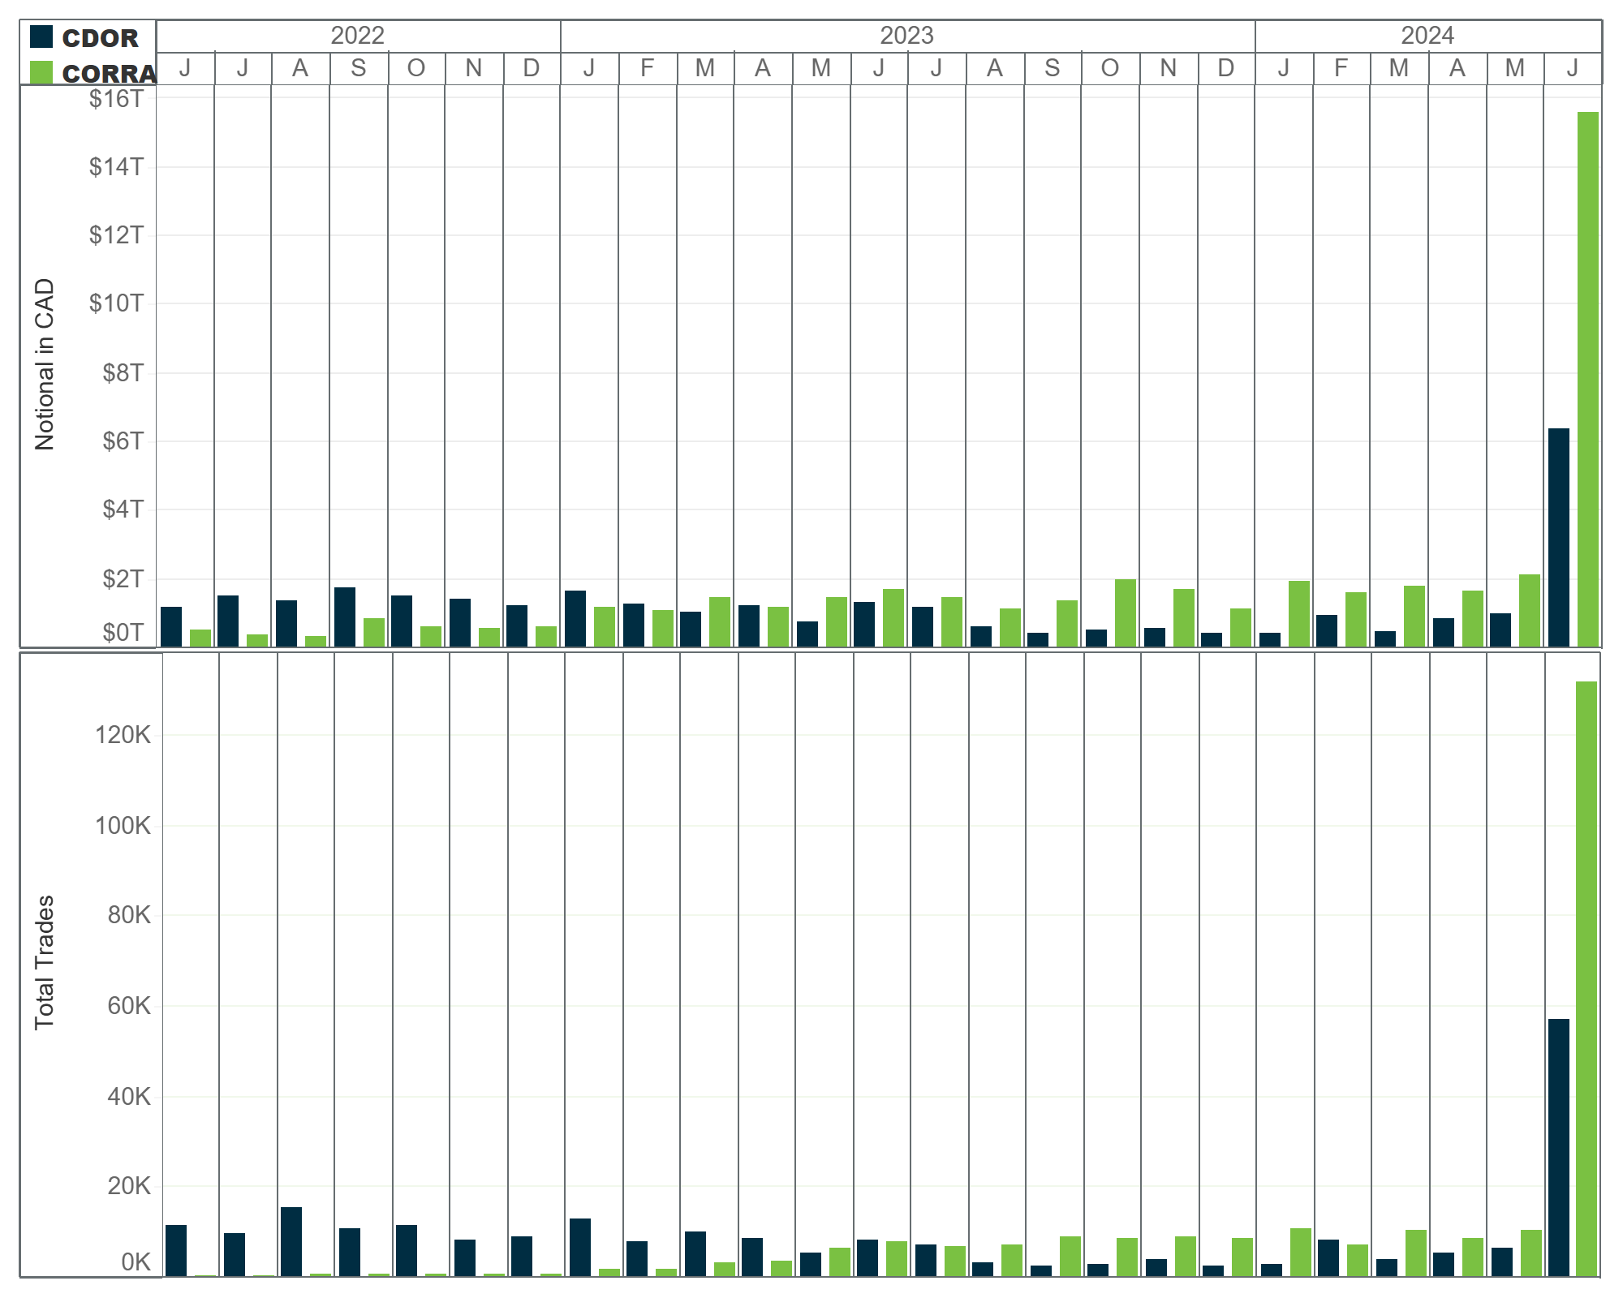This screenshot has width=1623, height=1298.
Task: Select the November 2022 'N' month header
Action: tap(473, 68)
